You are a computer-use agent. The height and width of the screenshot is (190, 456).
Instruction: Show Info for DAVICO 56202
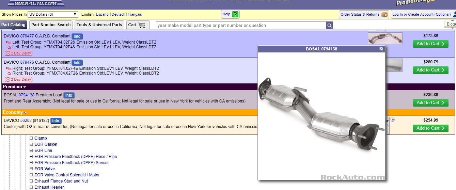click(56, 121)
